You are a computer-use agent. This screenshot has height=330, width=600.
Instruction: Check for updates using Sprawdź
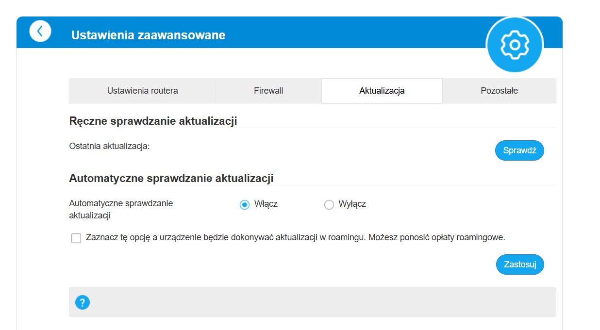(x=519, y=150)
